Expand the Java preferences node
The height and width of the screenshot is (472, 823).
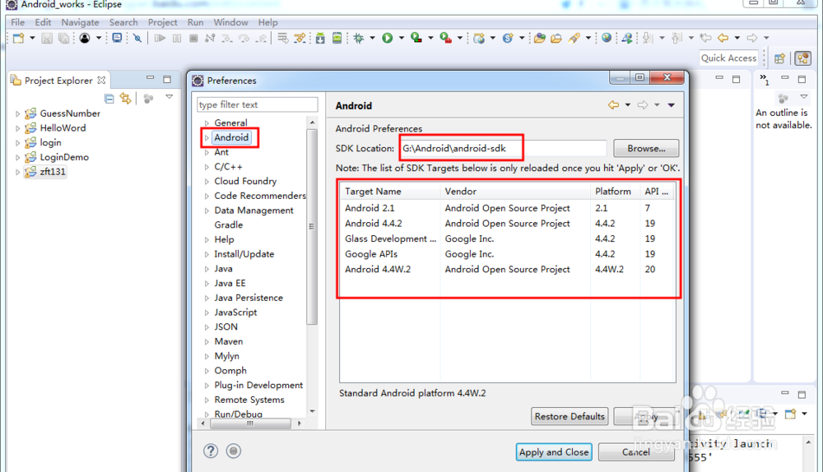207,269
